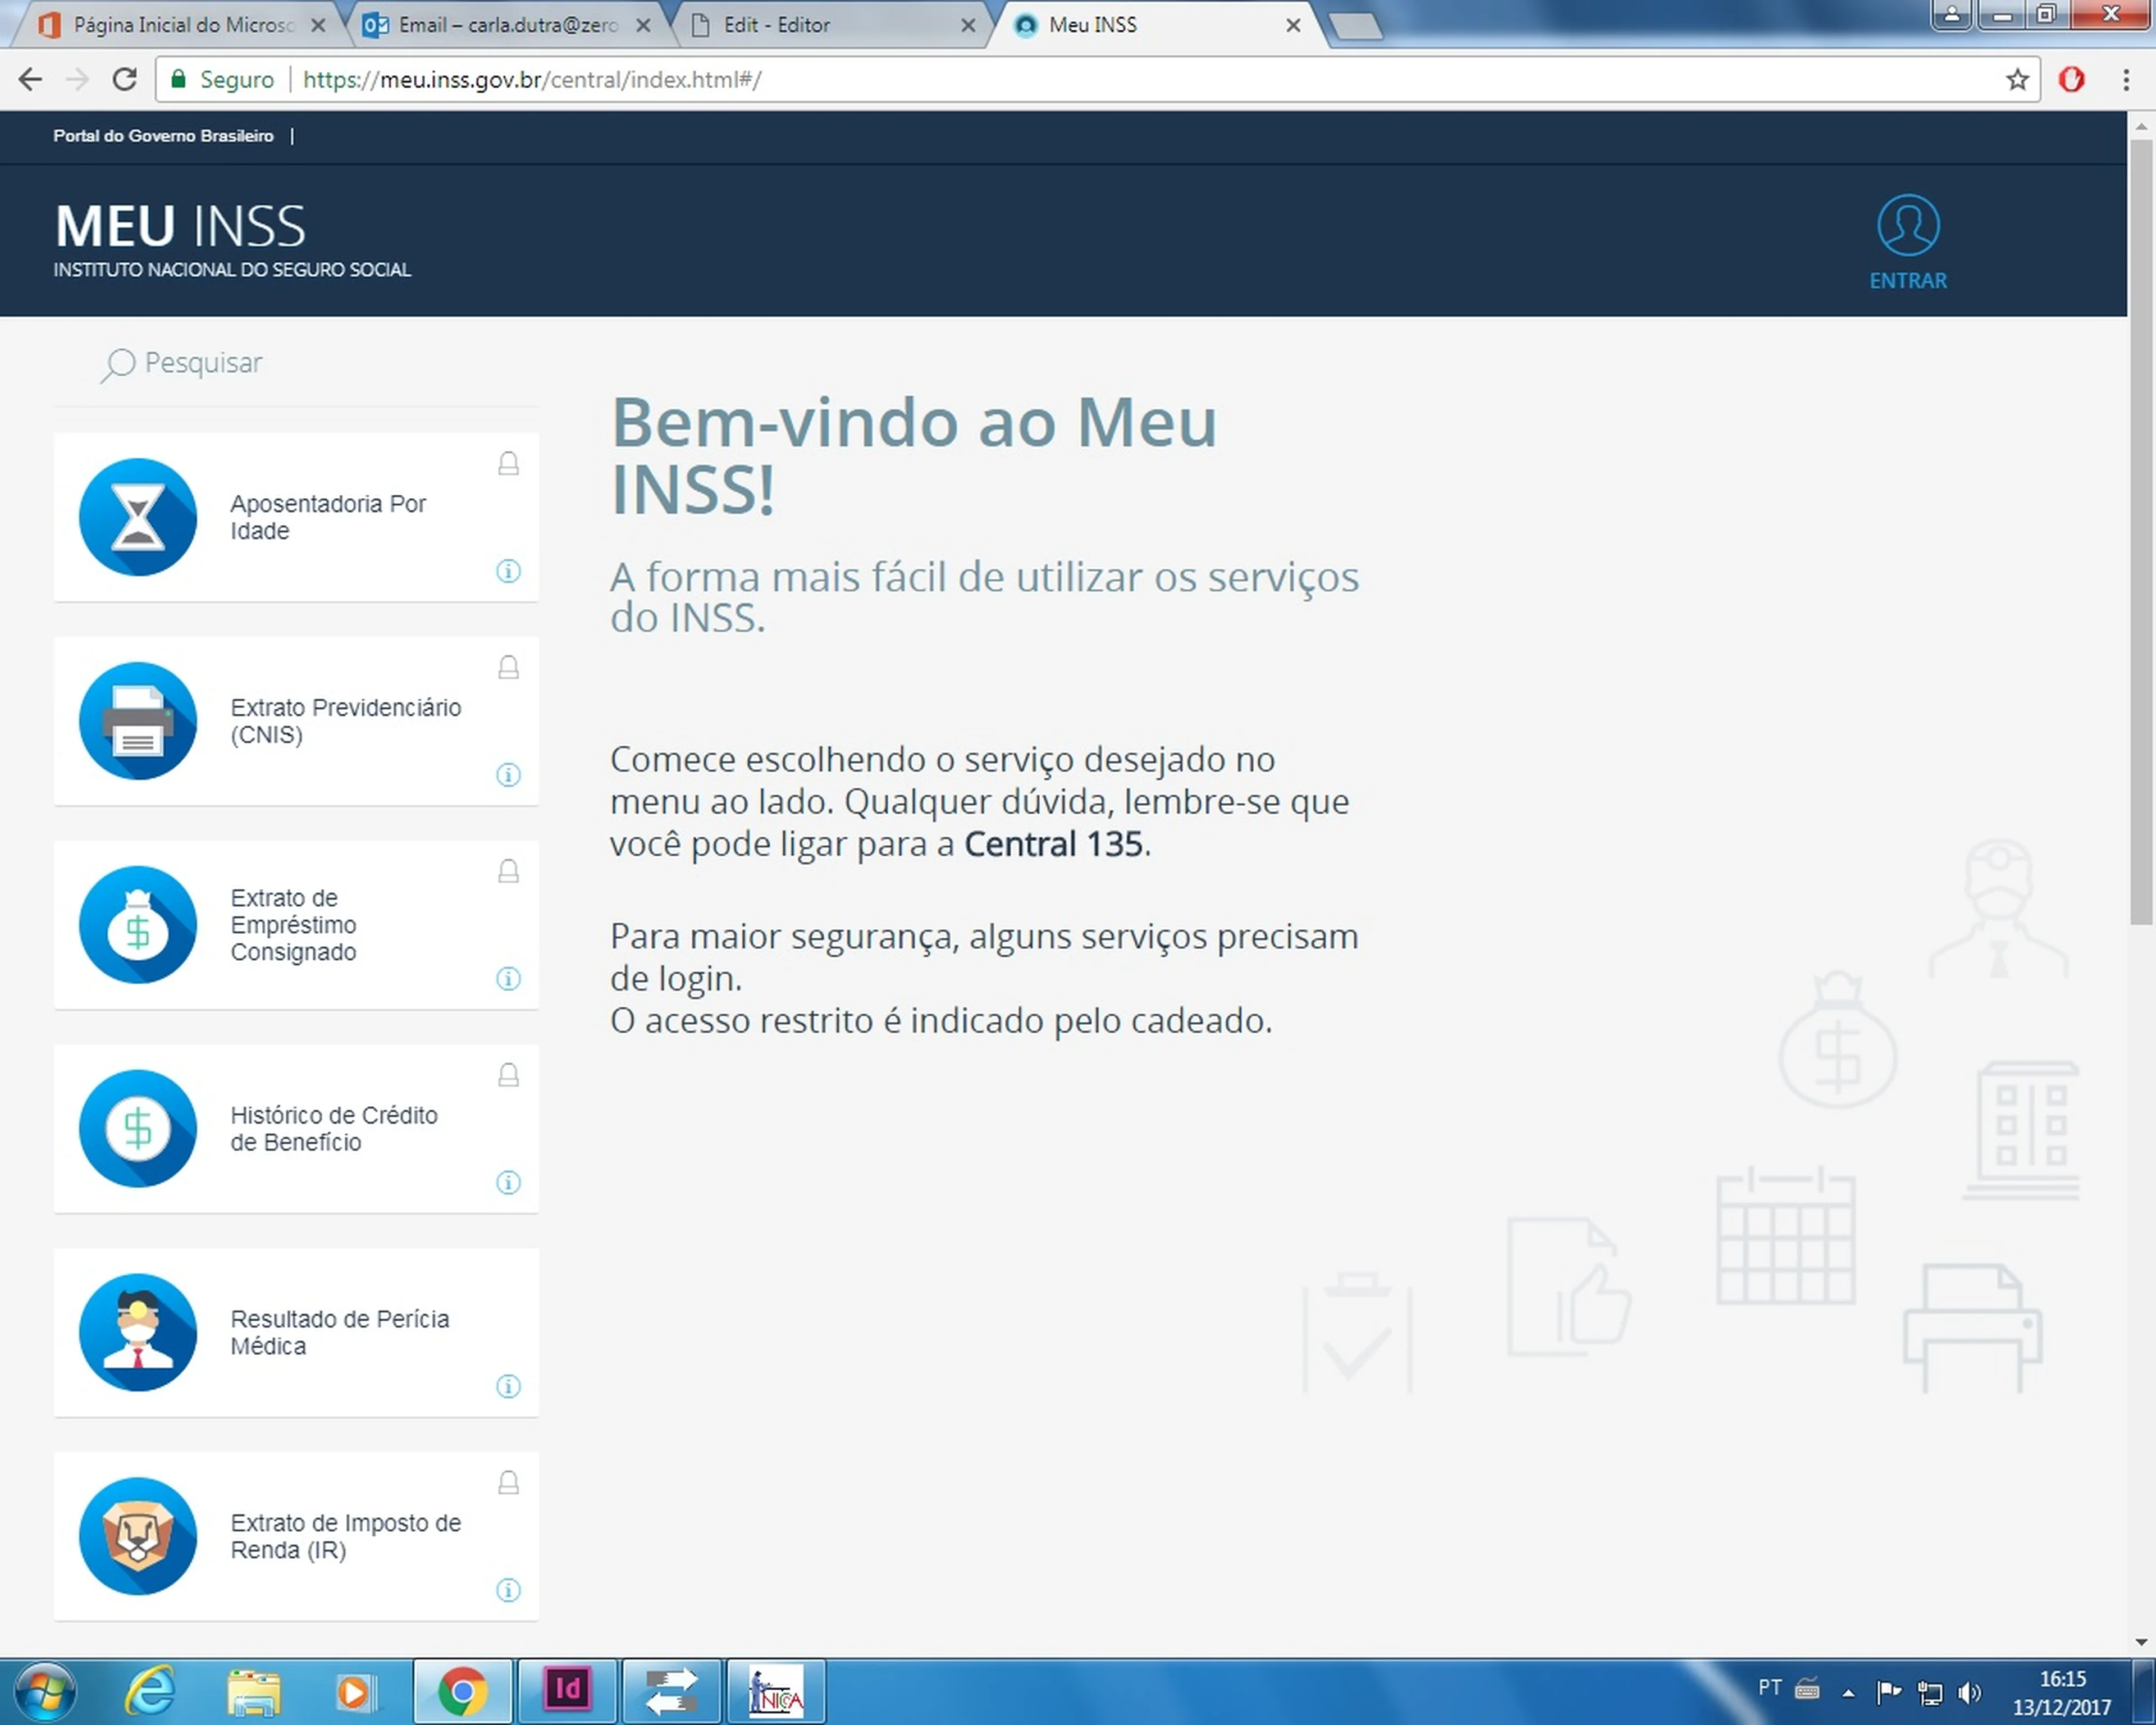Click the MEU INSS logo
This screenshot has height=1725, width=2156.
[180, 227]
